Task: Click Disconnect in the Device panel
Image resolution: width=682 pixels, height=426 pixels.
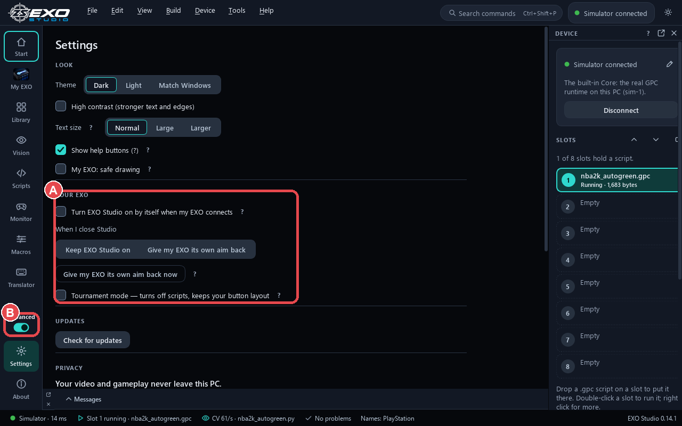Action: coord(621,110)
